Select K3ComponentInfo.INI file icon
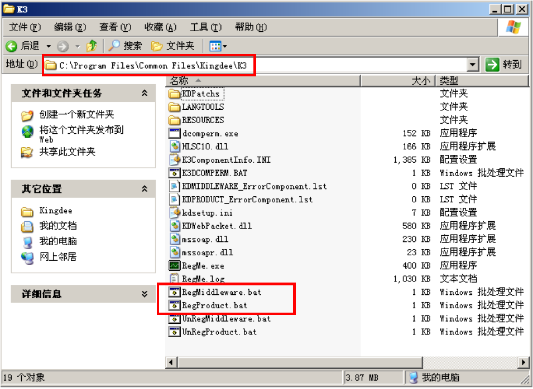The width and height of the screenshot is (533, 389). pos(174,160)
